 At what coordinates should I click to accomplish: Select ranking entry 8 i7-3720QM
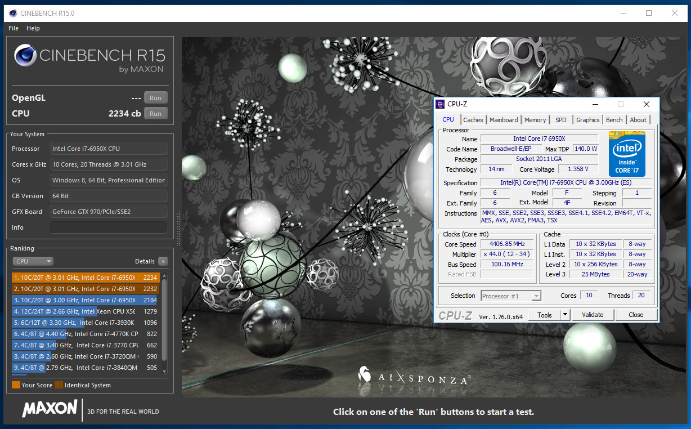click(x=86, y=356)
